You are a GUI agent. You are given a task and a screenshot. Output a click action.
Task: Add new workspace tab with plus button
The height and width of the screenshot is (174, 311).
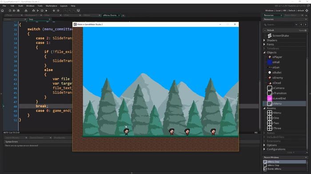(123, 15)
